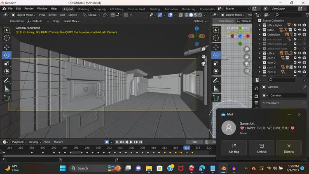Open the Global transform orientation dropdown

[x=91, y=15]
